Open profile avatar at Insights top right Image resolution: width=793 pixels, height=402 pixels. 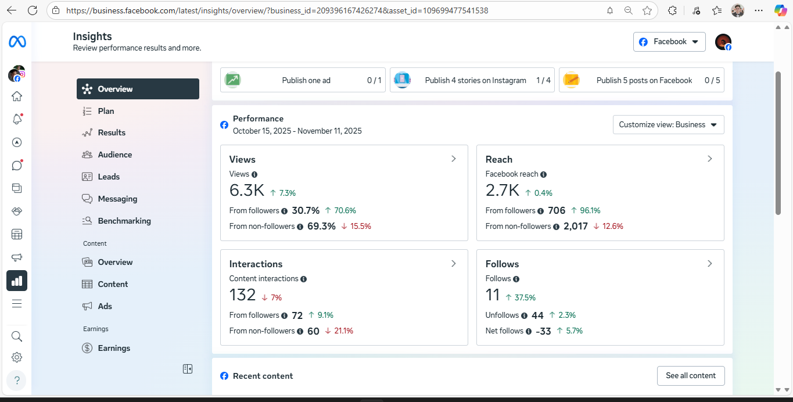(x=723, y=42)
